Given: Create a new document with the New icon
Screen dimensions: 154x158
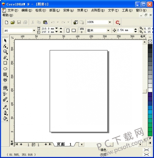Looking at the screenshot, I should pyautogui.click(x=6, y=22).
